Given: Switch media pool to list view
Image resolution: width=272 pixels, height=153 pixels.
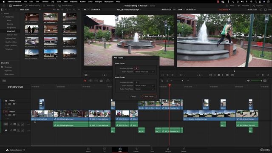Looking at the screenshot, I should click(62, 9).
